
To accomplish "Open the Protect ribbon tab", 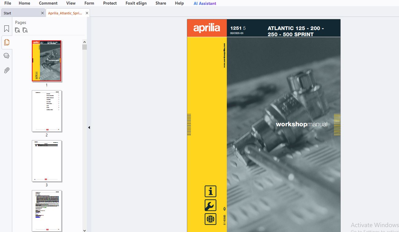I will [x=110, y=3].
